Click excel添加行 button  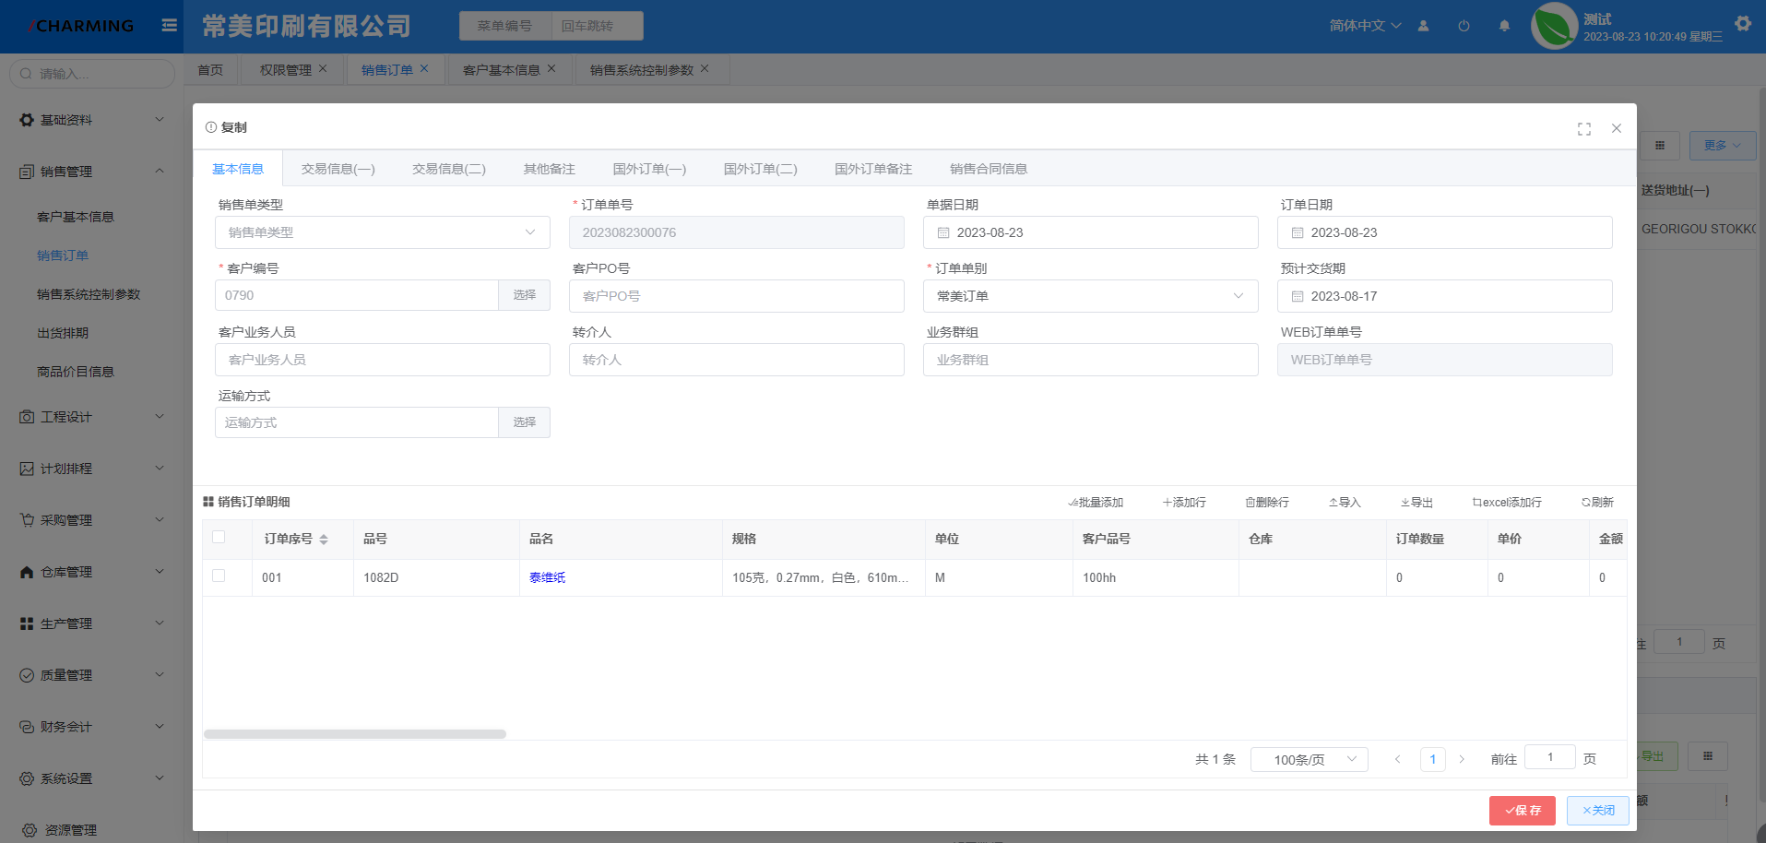[x=1507, y=503]
